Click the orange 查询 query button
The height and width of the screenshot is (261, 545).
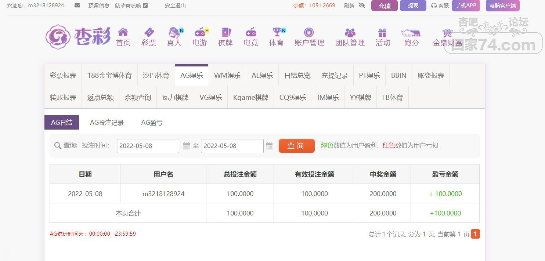click(297, 146)
